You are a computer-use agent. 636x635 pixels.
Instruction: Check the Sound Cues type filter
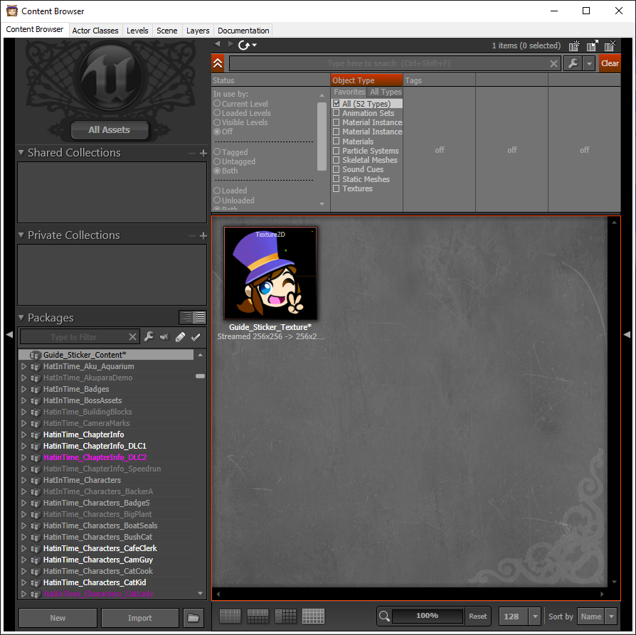(x=336, y=169)
